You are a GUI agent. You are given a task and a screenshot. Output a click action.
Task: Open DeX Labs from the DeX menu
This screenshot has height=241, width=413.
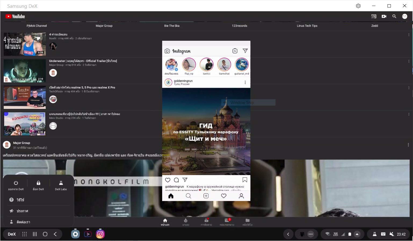(x=61, y=185)
